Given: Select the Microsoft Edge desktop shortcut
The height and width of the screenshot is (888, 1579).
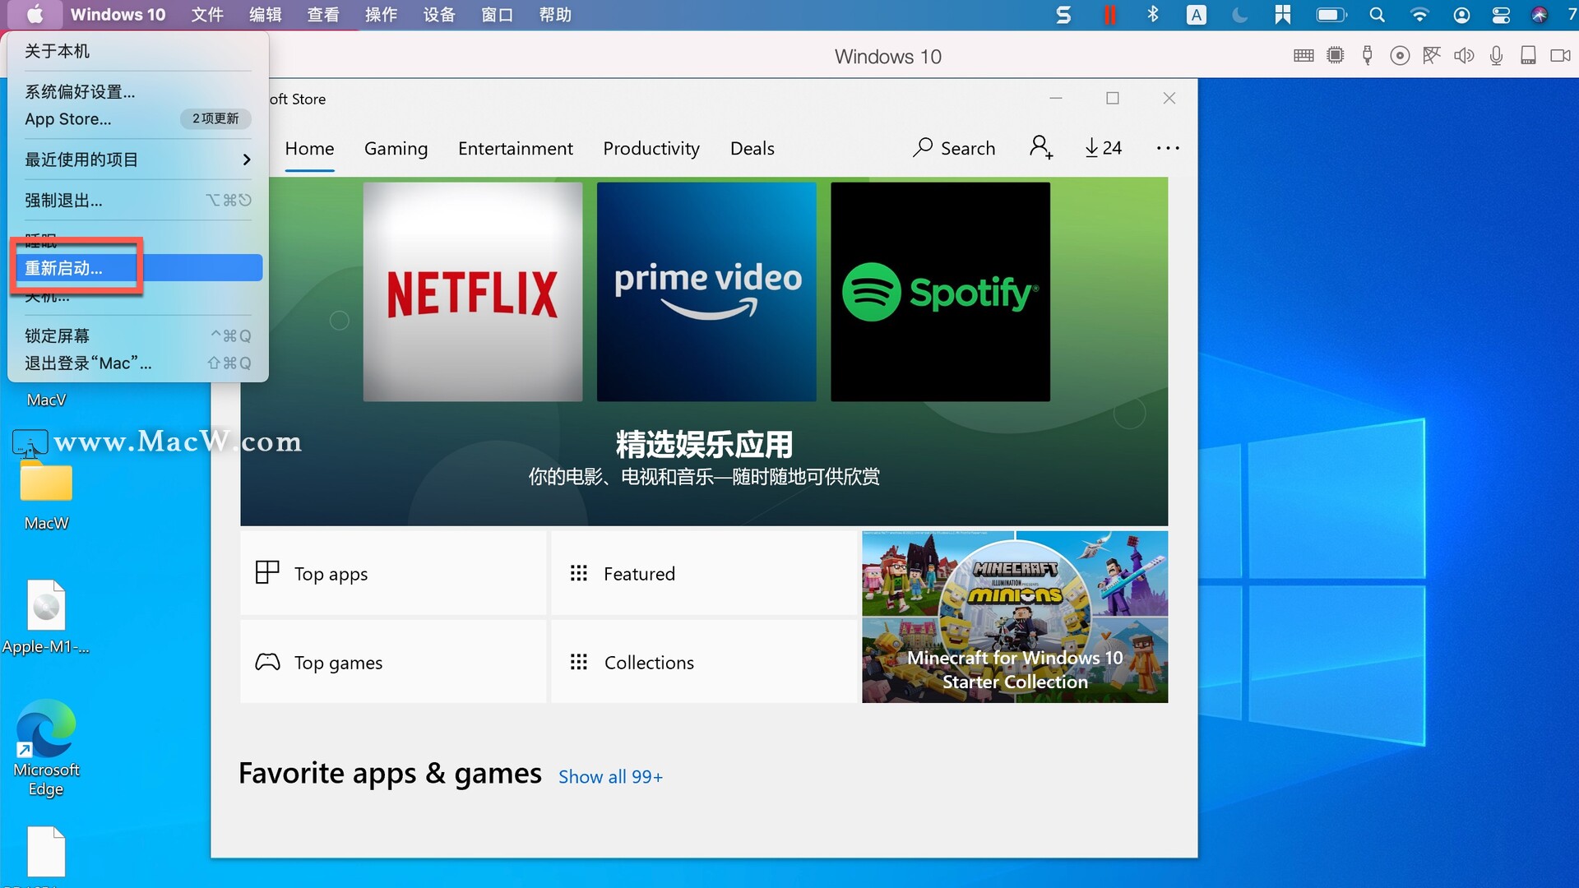Looking at the screenshot, I should click(x=46, y=747).
